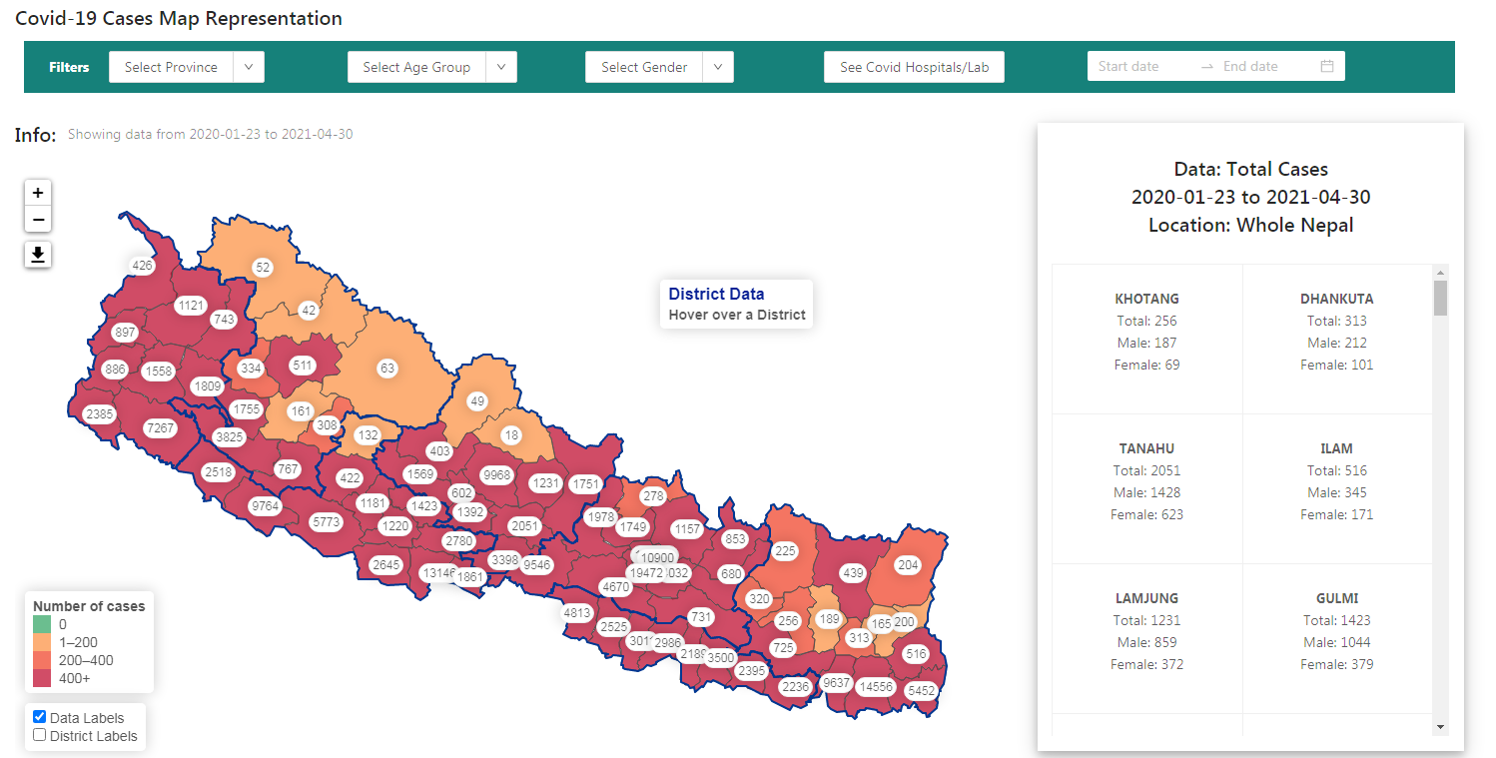The height and width of the screenshot is (758, 1496).
Task: Click the Start date field
Action: tap(1143, 67)
